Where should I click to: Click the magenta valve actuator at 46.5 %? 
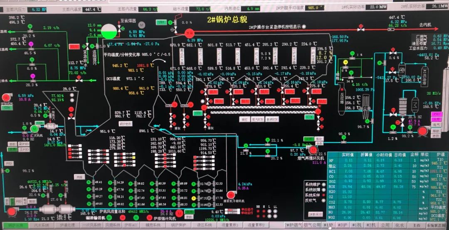[x=30, y=43]
